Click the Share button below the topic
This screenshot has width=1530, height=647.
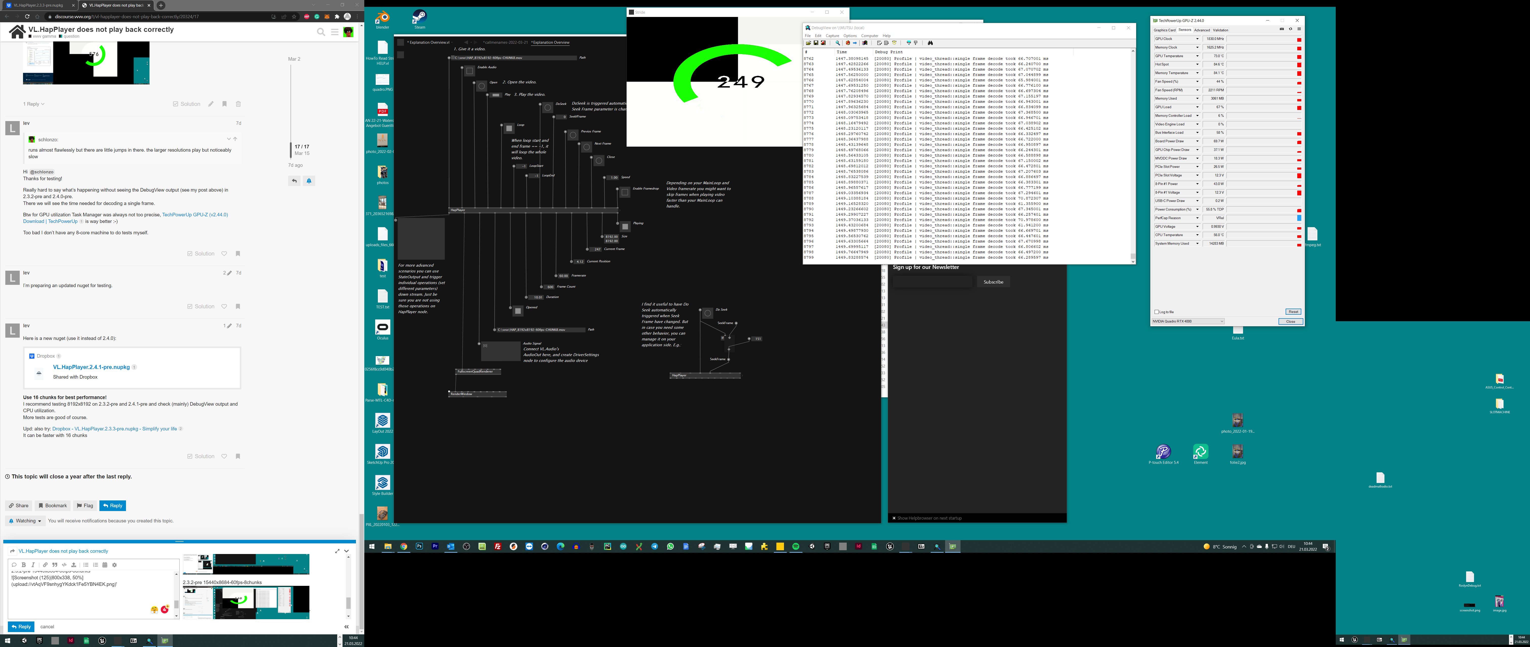pos(18,506)
